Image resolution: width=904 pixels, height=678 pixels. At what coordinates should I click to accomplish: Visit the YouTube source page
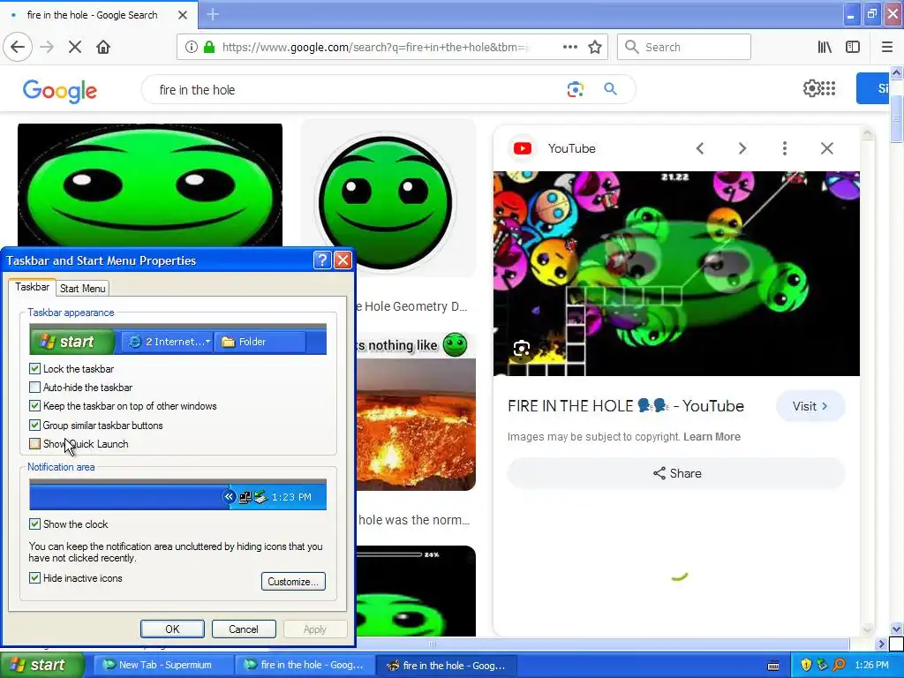[x=810, y=406]
